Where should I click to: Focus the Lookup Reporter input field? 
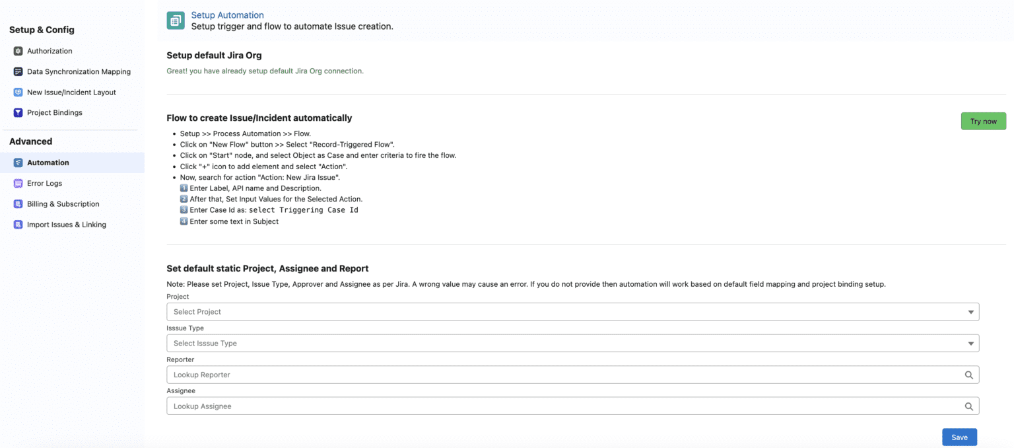[561, 375]
